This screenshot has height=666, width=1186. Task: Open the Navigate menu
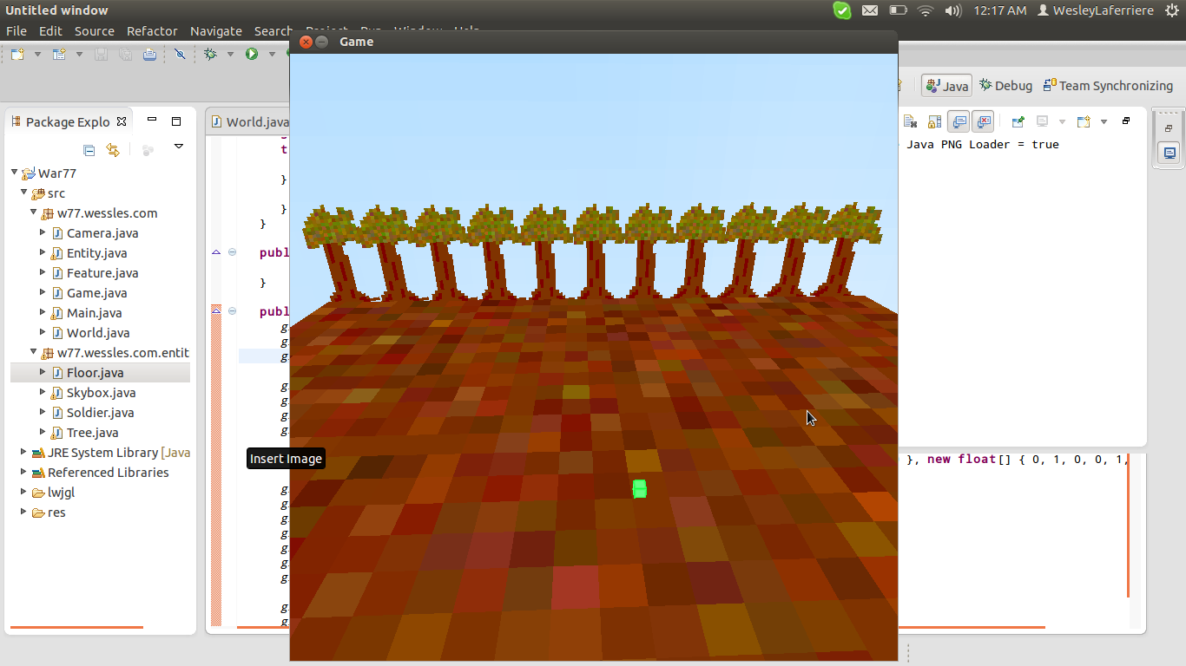point(216,30)
